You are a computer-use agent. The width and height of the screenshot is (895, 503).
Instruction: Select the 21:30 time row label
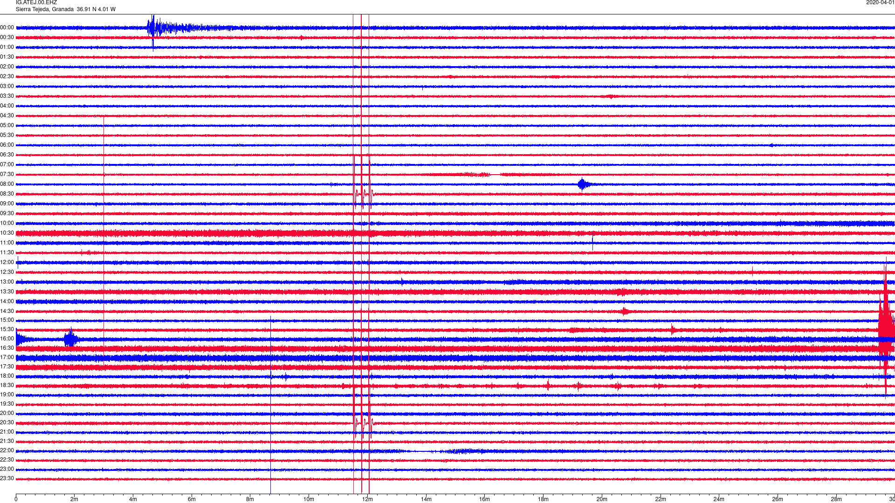7,441
